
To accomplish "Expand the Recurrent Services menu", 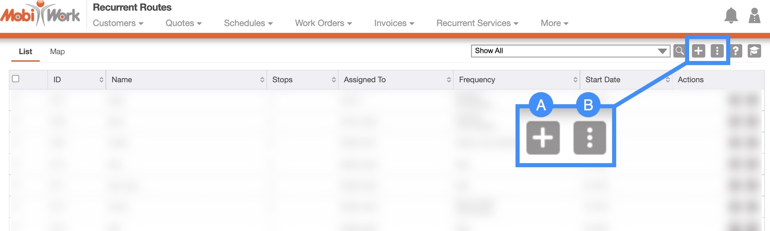I will 477,23.
